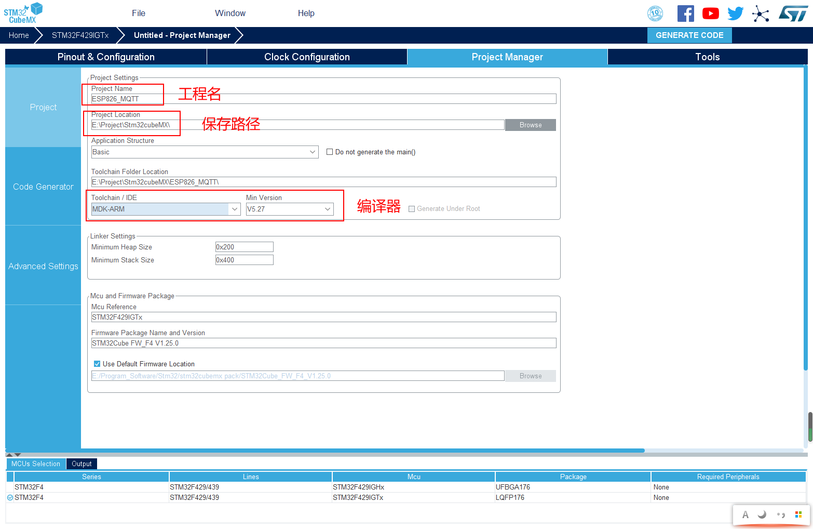Click the ST logo icon
Image resolution: width=813 pixels, height=529 pixels.
793,14
